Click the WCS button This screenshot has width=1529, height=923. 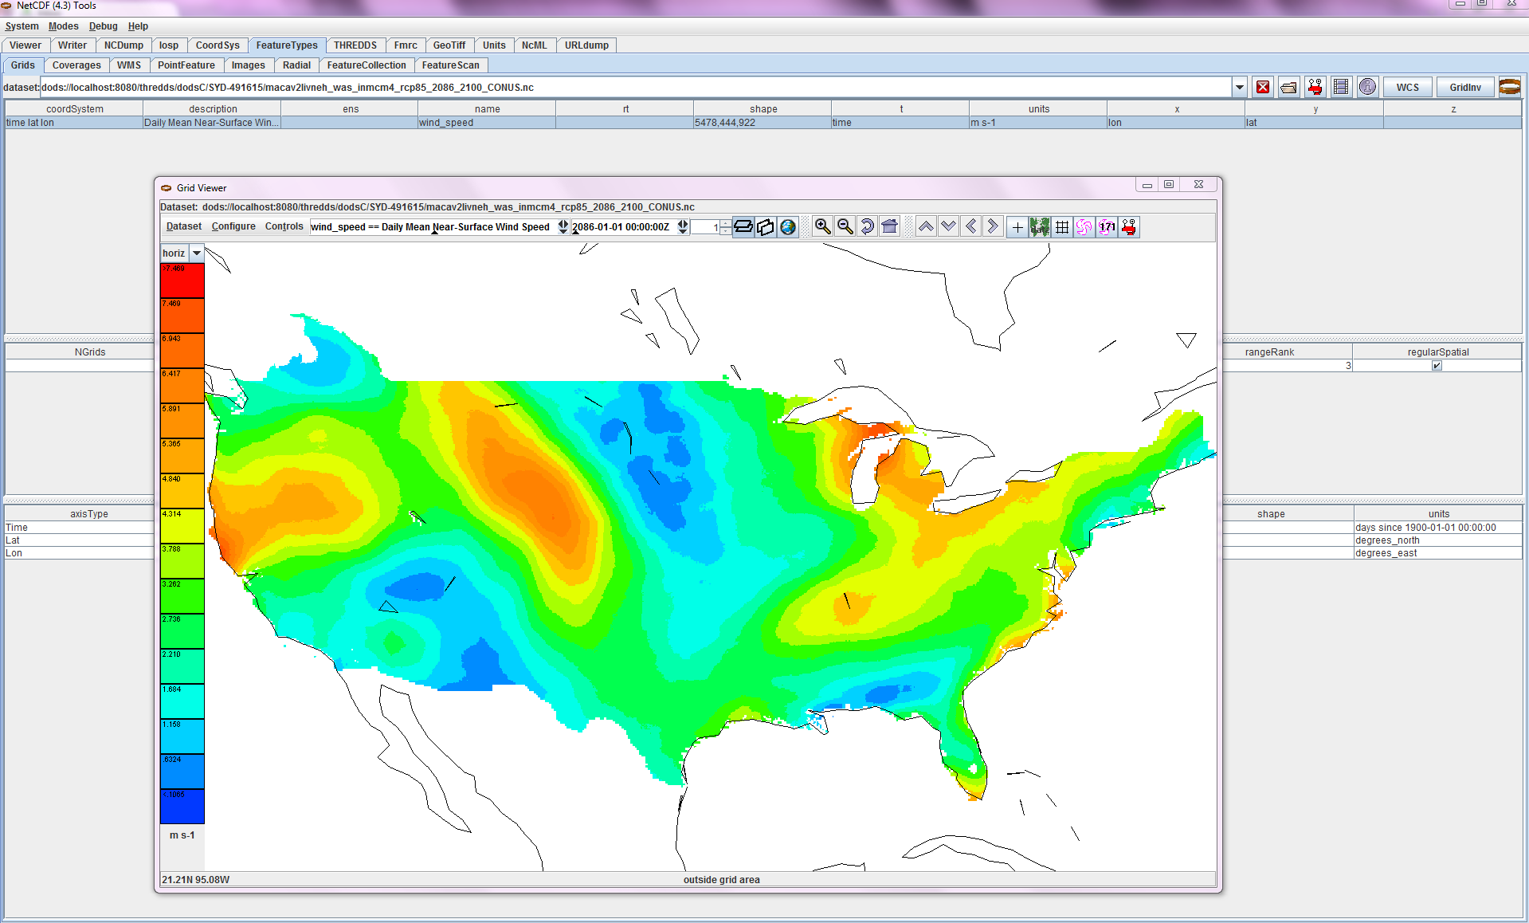1407,87
